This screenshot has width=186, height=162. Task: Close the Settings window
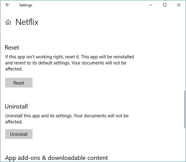click(x=179, y=5)
